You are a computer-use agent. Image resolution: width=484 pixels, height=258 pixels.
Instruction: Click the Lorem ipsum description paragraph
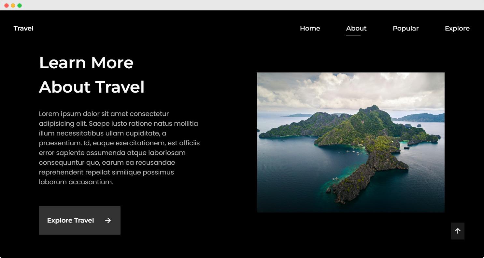point(119,148)
